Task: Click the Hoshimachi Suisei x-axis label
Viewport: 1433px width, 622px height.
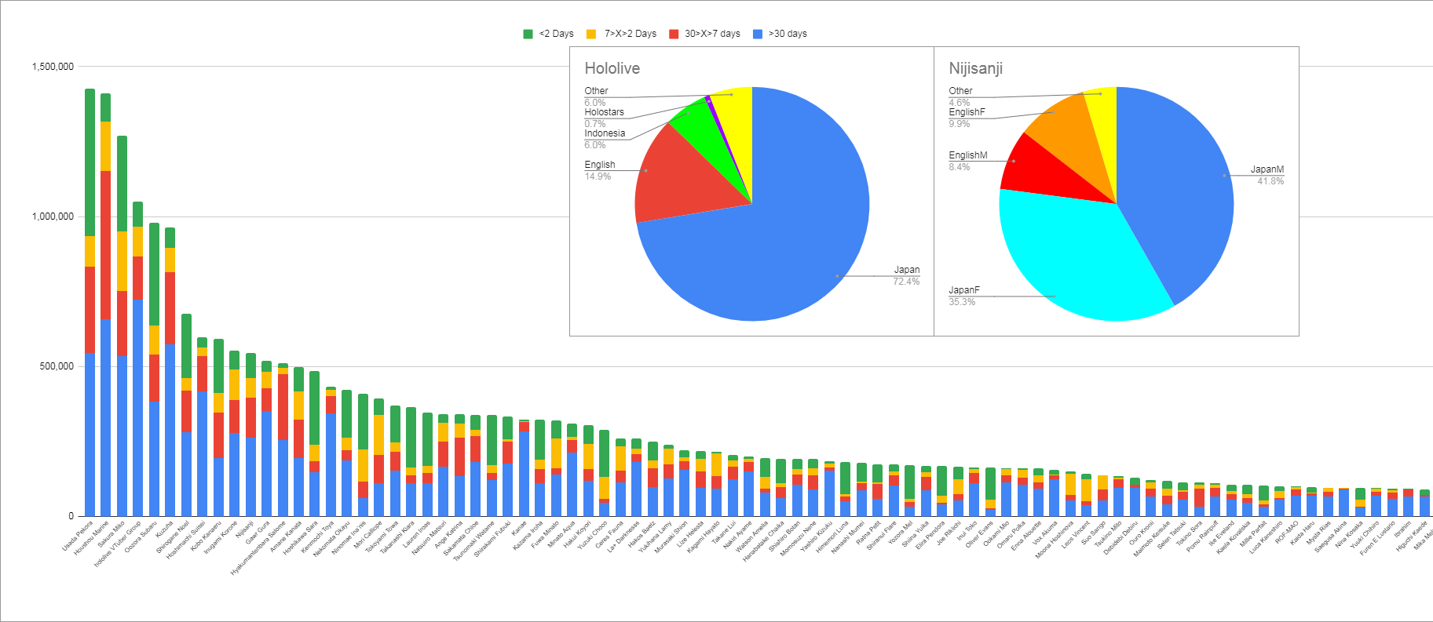Action: click(186, 540)
